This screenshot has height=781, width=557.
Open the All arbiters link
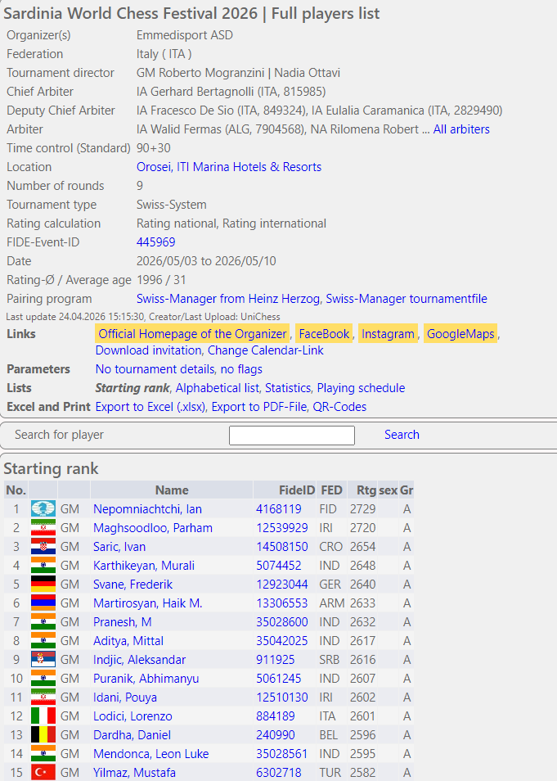pos(461,129)
